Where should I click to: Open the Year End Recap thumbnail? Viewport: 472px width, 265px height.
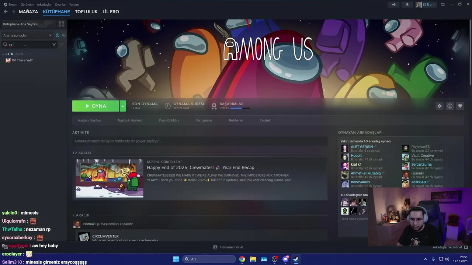110,179
